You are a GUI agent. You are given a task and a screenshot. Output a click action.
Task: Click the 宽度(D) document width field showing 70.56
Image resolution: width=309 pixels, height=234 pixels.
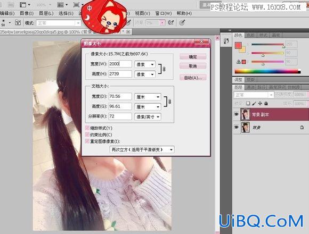click(x=120, y=96)
